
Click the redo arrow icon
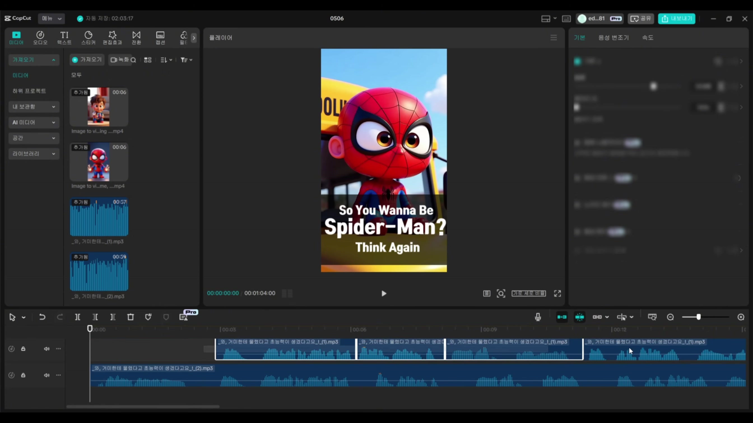(x=60, y=317)
